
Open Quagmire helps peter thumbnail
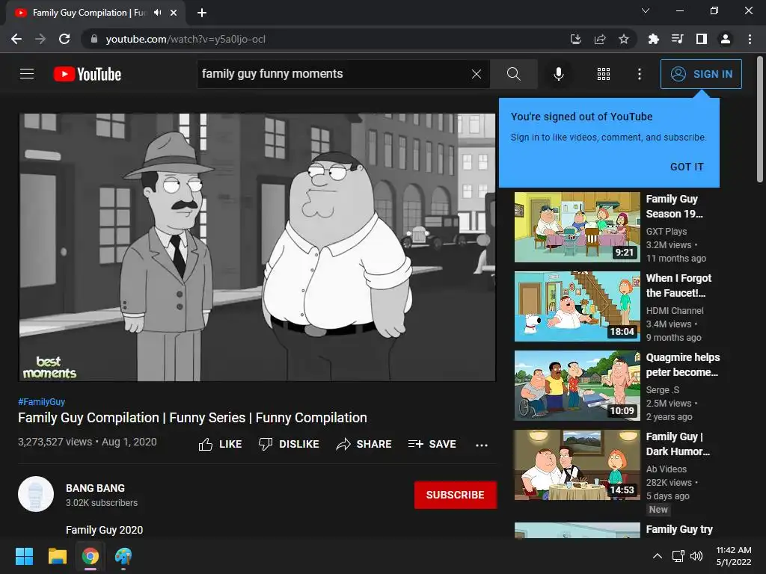[577, 386]
